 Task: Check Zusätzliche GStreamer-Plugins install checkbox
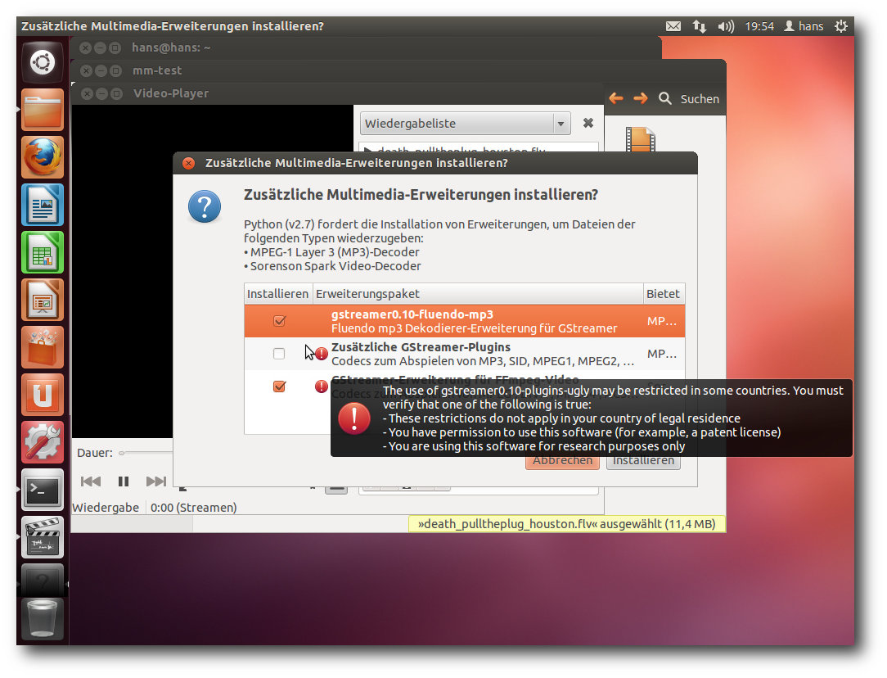click(279, 354)
